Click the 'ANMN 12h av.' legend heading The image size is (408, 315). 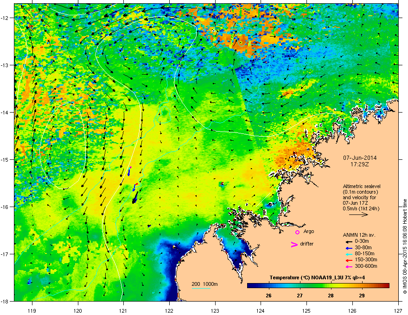[359, 235]
